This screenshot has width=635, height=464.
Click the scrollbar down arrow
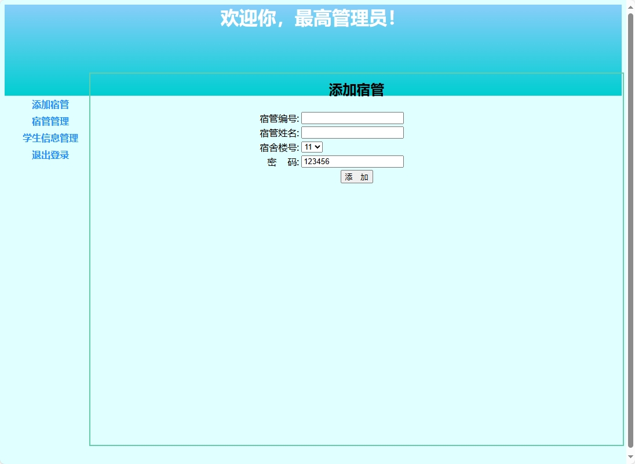pos(630,458)
